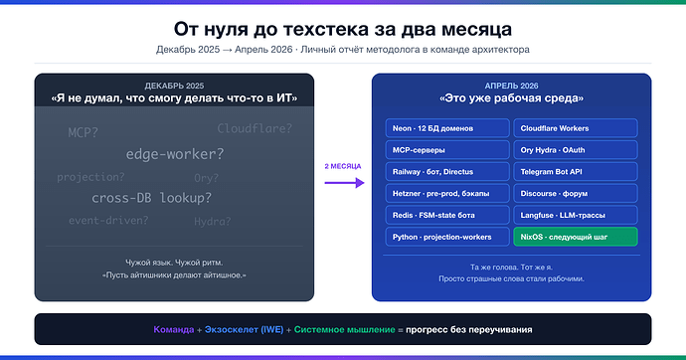Click the «Hetzner · pre-prod, бэкапы» chip
Image resolution: width=686 pixels, height=360 pixels.
pyautogui.click(x=447, y=193)
